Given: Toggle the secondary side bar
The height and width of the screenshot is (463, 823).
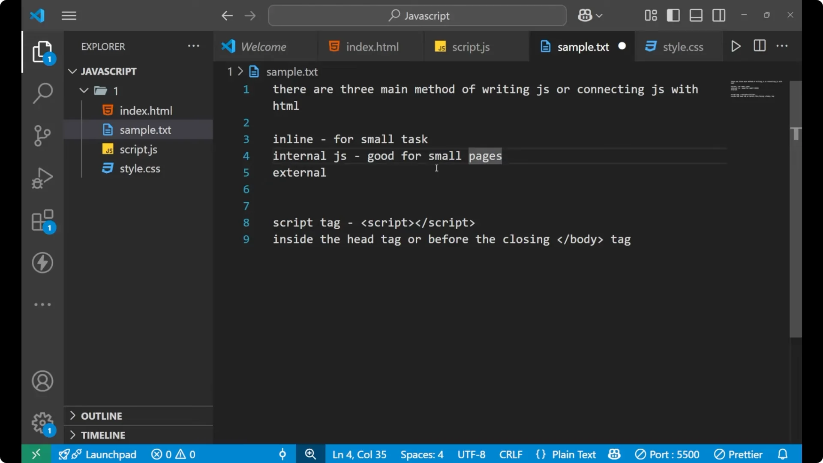Looking at the screenshot, I should point(718,15).
